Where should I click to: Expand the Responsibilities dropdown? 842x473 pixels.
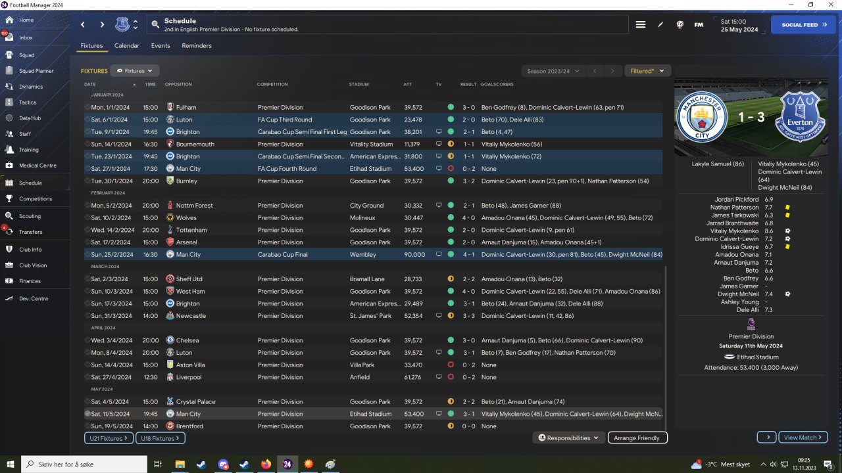[568, 438]
